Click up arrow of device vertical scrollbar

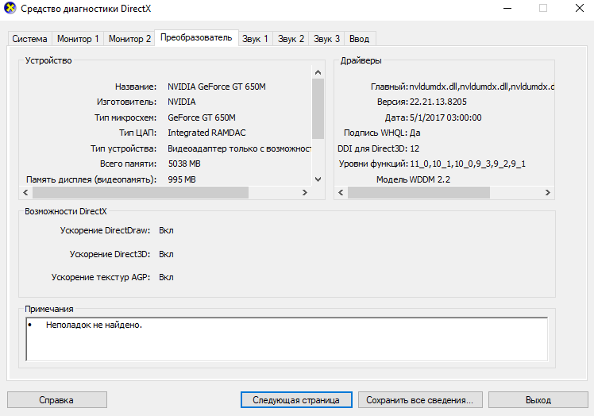(x=318, y=72)
